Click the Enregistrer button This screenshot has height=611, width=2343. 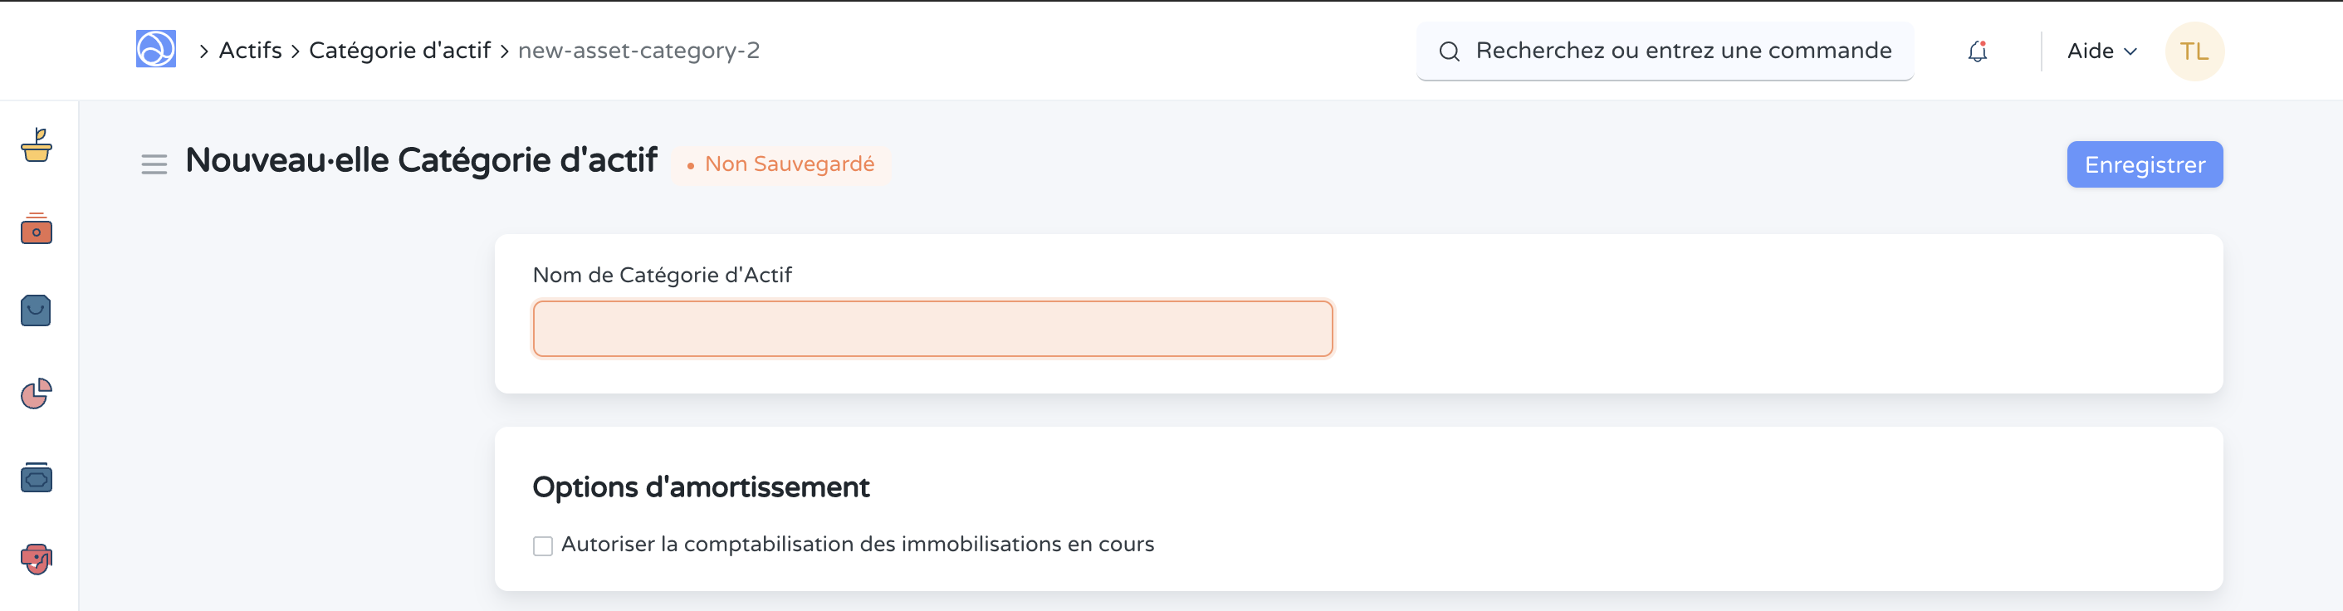tap(2144, 164)
